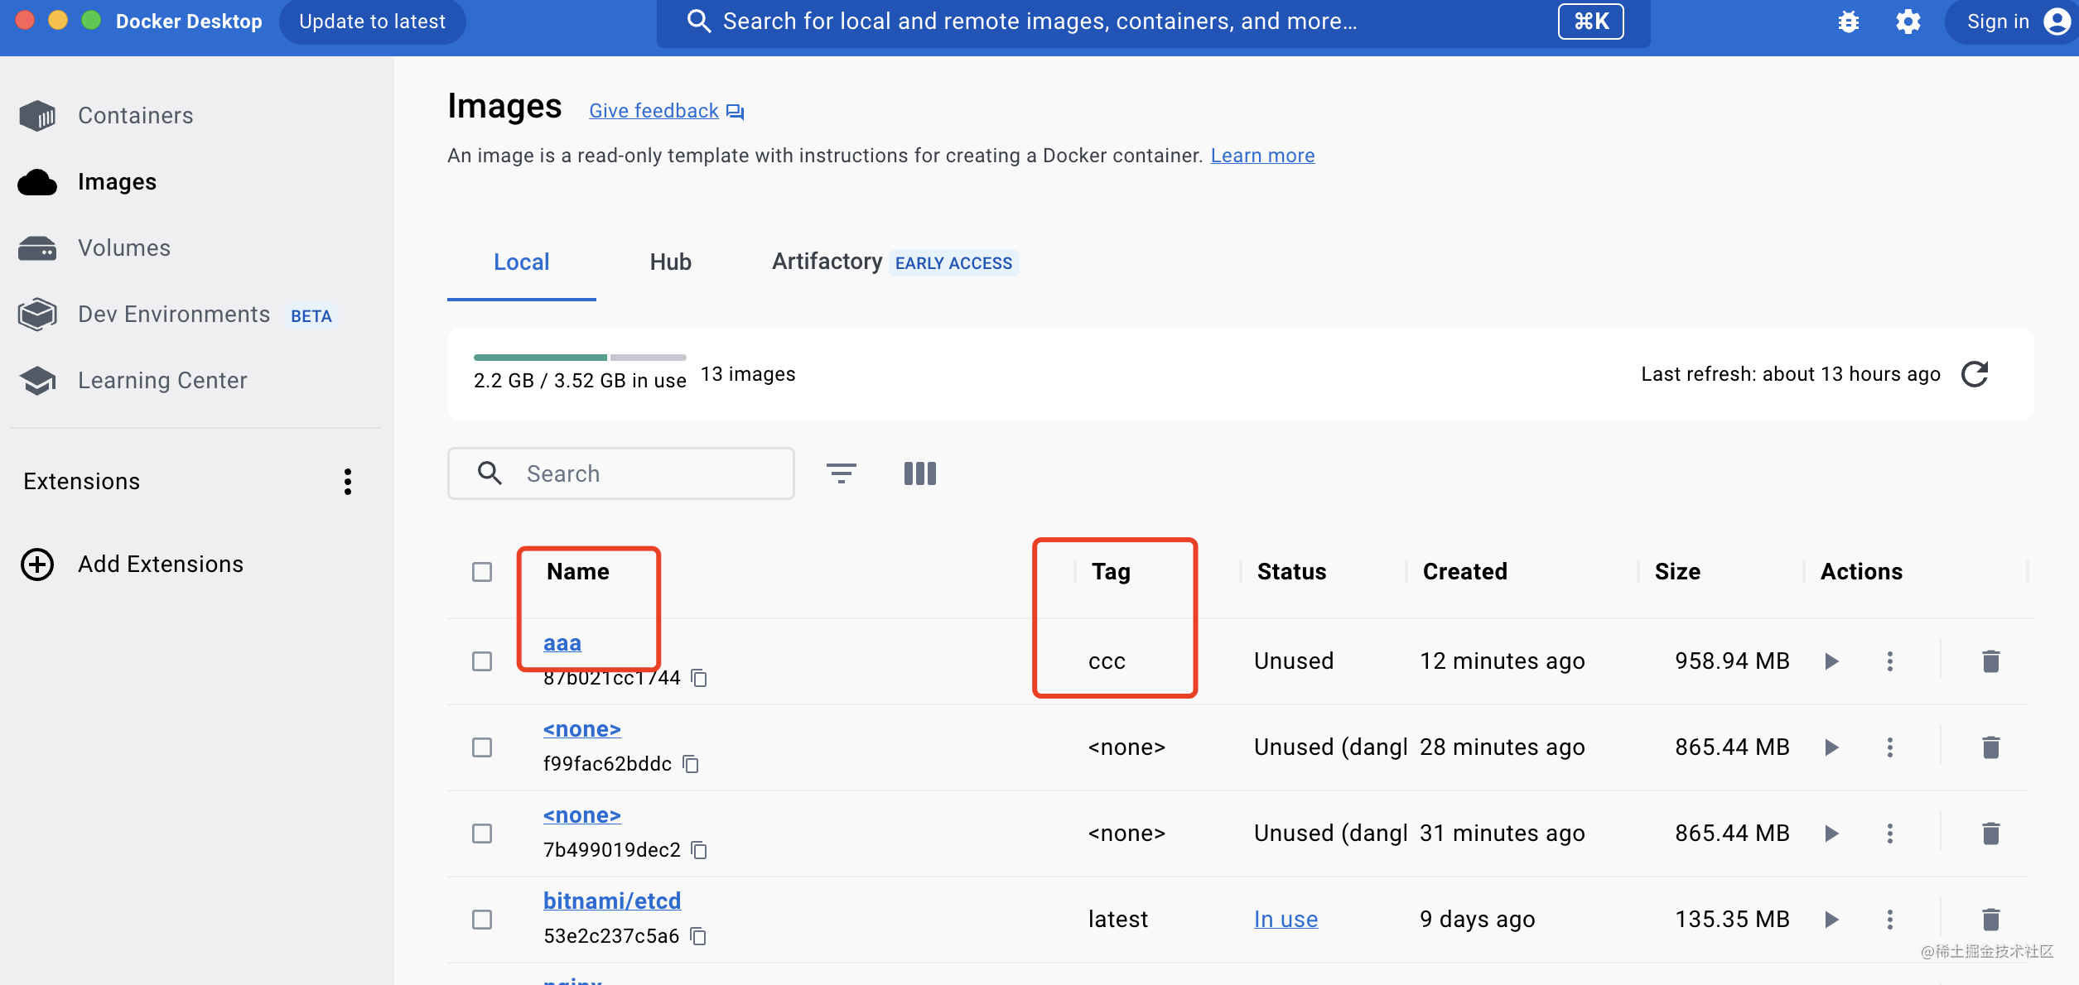Viewport: 2079px width, 985px height.
Task: Open Extensions three-dot menu
Action: click(348, 482)
